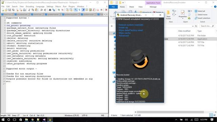This screenshot has height=122, width=217.
Task: Open Explorer Help question mark icon
Action: point(215,7)
